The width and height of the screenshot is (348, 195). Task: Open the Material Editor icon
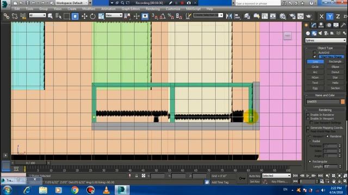tap(283, 16)
